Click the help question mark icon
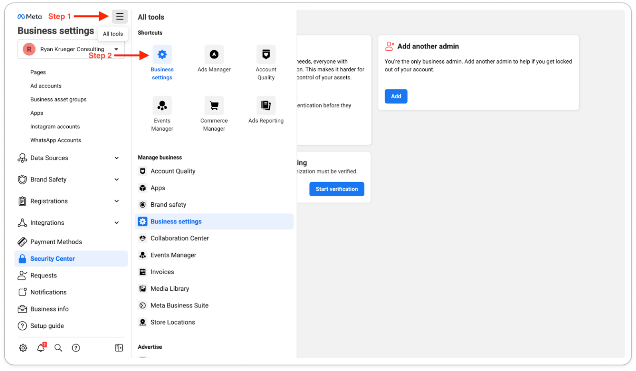The height and width of the screenshot is (371, 636). [x=76, y=348]
